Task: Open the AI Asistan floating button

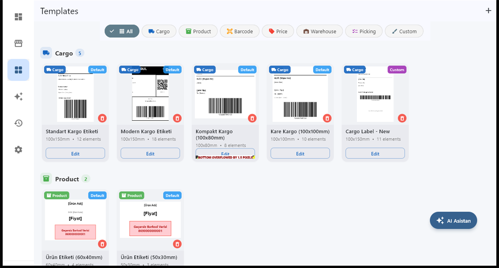Action: [454, 221]
